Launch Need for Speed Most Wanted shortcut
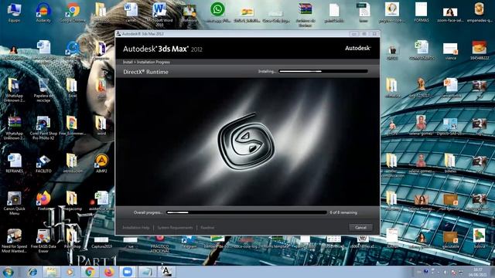495x278 pixels. tap(14, 241)
